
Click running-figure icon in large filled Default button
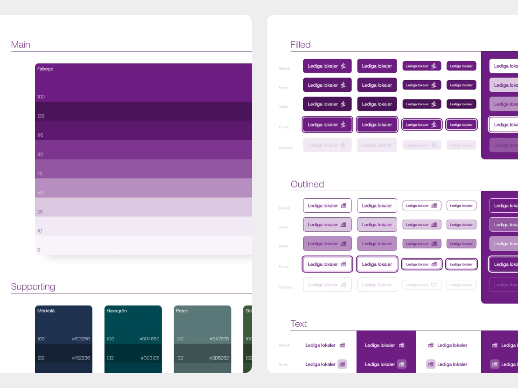343,66
